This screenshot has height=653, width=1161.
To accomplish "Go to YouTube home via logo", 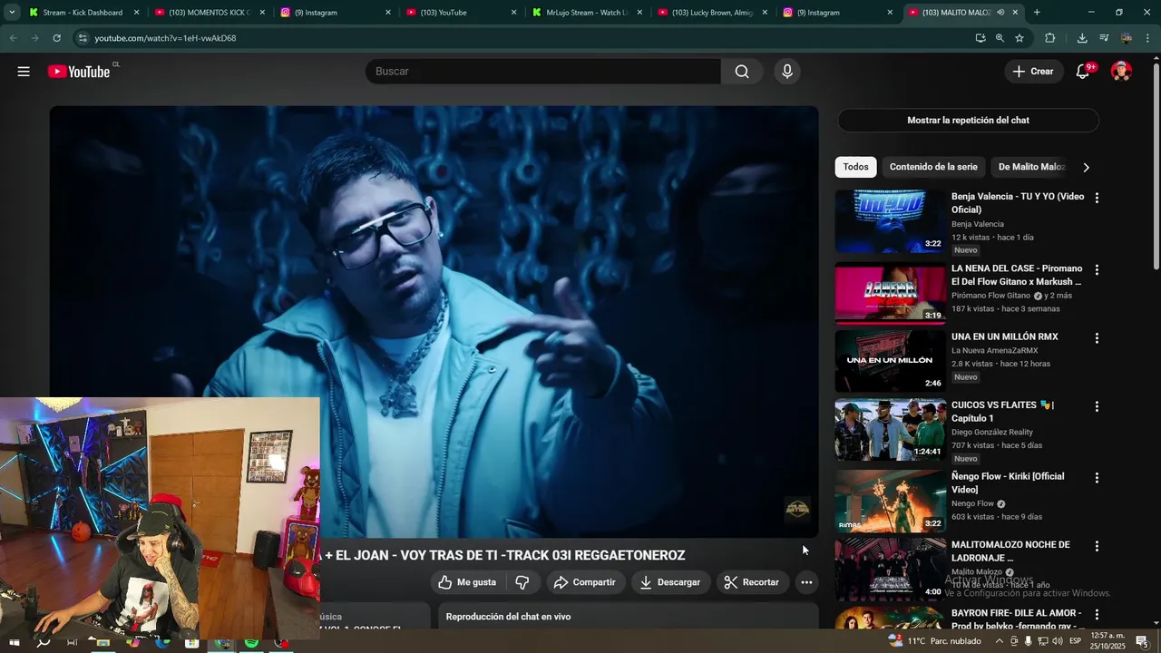I will coord(79,72).
